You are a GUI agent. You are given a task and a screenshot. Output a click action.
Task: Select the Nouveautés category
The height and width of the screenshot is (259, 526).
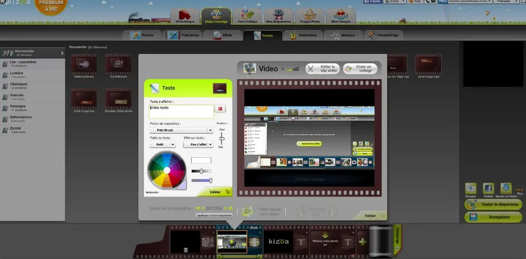click(x=32, y=53)
